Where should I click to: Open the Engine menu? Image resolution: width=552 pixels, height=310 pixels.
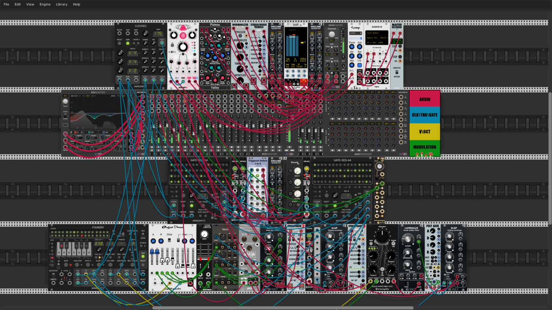[x=45, y=4]
